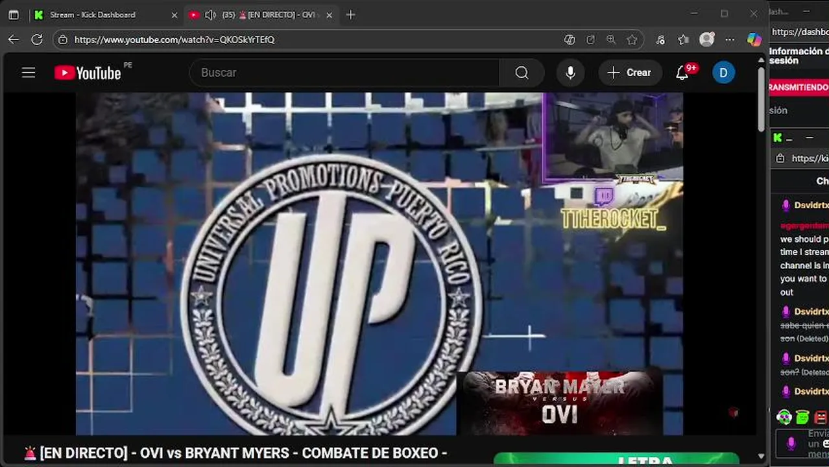Click the Kick dashboard URL bar

pyautogui.click(x=800, y=31)
